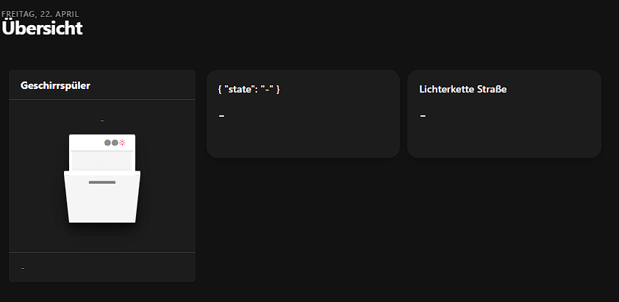Toggle the dash value under Lichterkette Straße

point(423,115)
